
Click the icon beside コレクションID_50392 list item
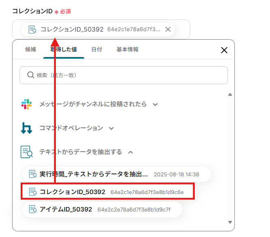[32, 192]
